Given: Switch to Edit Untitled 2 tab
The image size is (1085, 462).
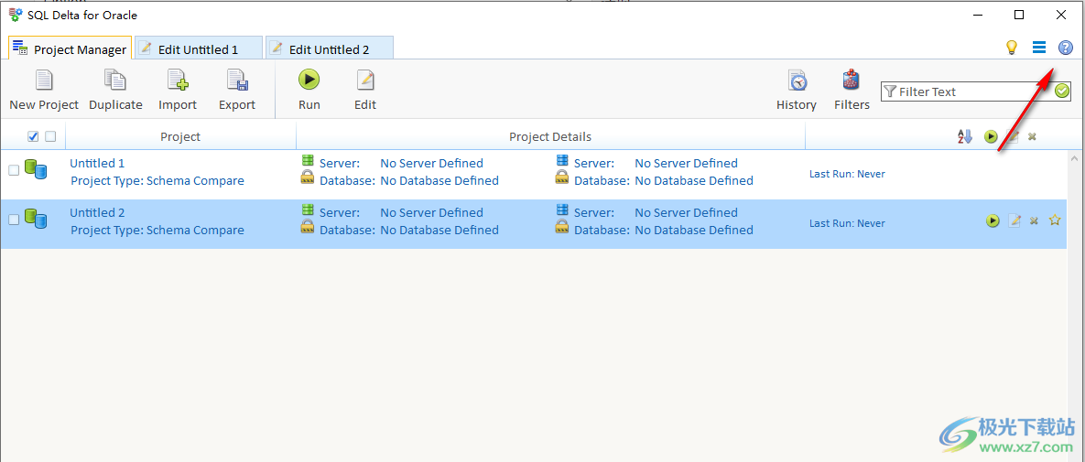Looking at the screenshot, I should point(330,49).
